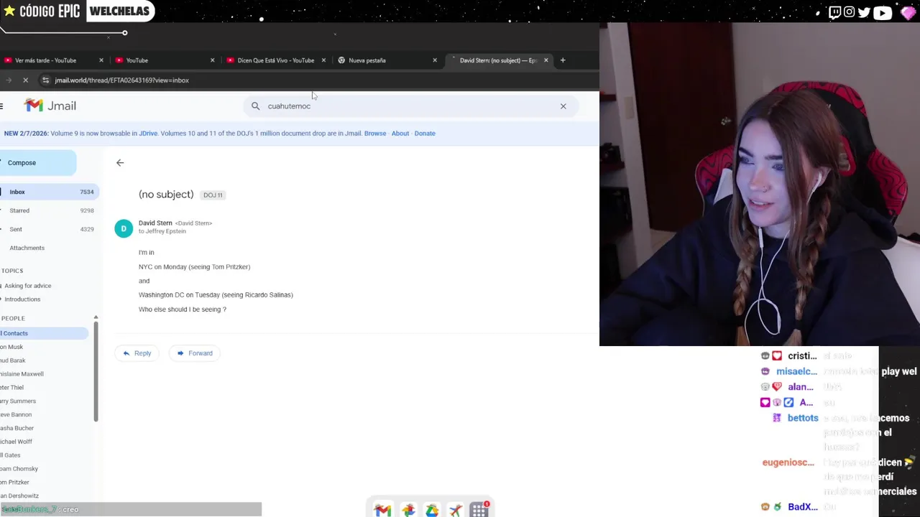Open the Sent folder

pos(47,229)
